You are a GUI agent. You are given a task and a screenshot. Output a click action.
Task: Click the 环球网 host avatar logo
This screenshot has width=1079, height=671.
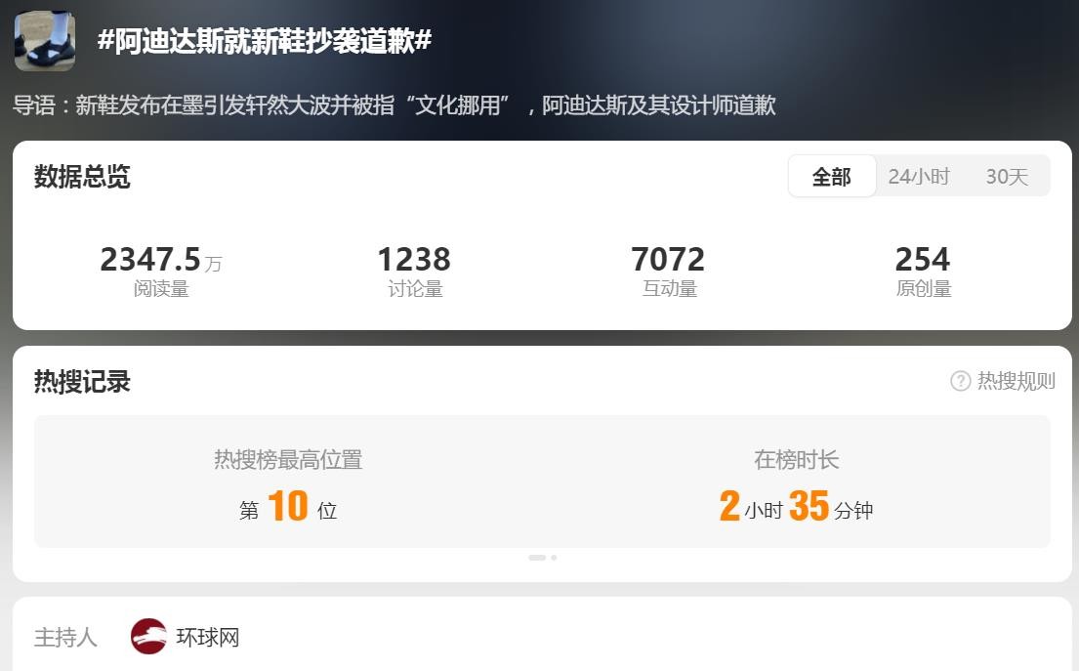pyautogui.click(x=148, y=637)
